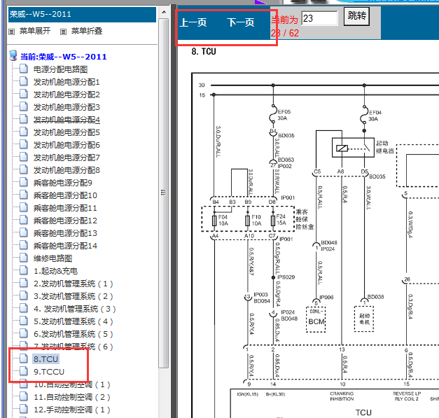Click the page icon beside 发动机舱电源分配3

click(x=24, y=106)
